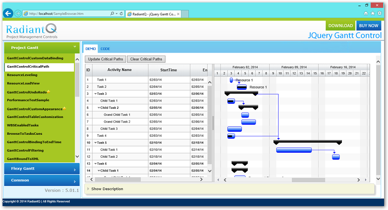Collapse Child Task 2 under Task 3
388x210 pixels.
(99, 108)
